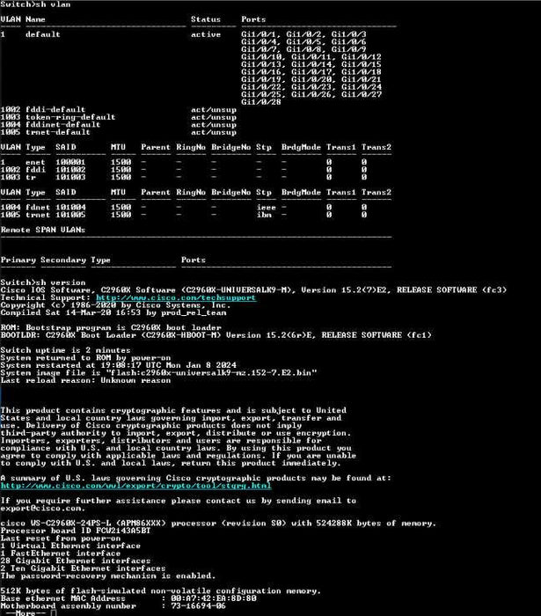Image resolution: width=541 pixels, height=616 pixels.
Task: Click the 'Switch>sh version' command line
Action: click(43, 282)
